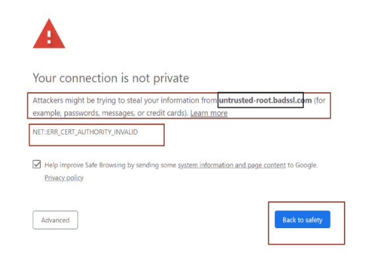Screen dimensions: 367x273
Task: Open system information and page content link
Action: 232,166
